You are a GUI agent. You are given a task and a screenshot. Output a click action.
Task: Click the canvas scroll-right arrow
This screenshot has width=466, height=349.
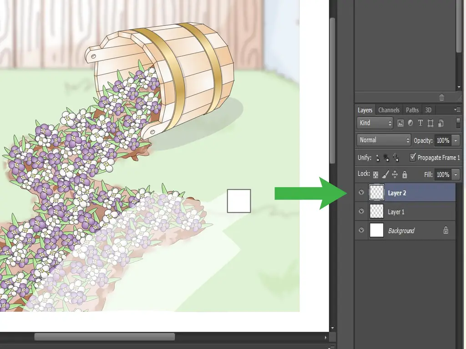point(326,337)
